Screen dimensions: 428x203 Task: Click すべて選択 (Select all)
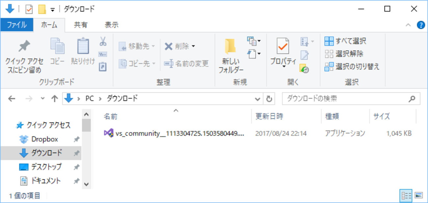(345, 41)
